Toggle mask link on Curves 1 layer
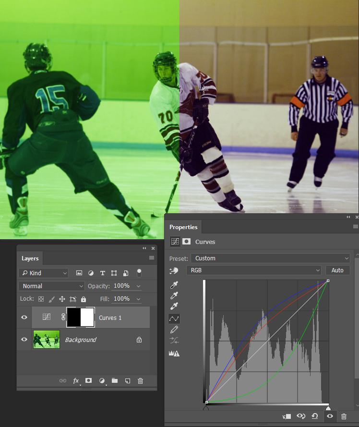The width and height of the screenshot is (359, 427). pos(63,317)
